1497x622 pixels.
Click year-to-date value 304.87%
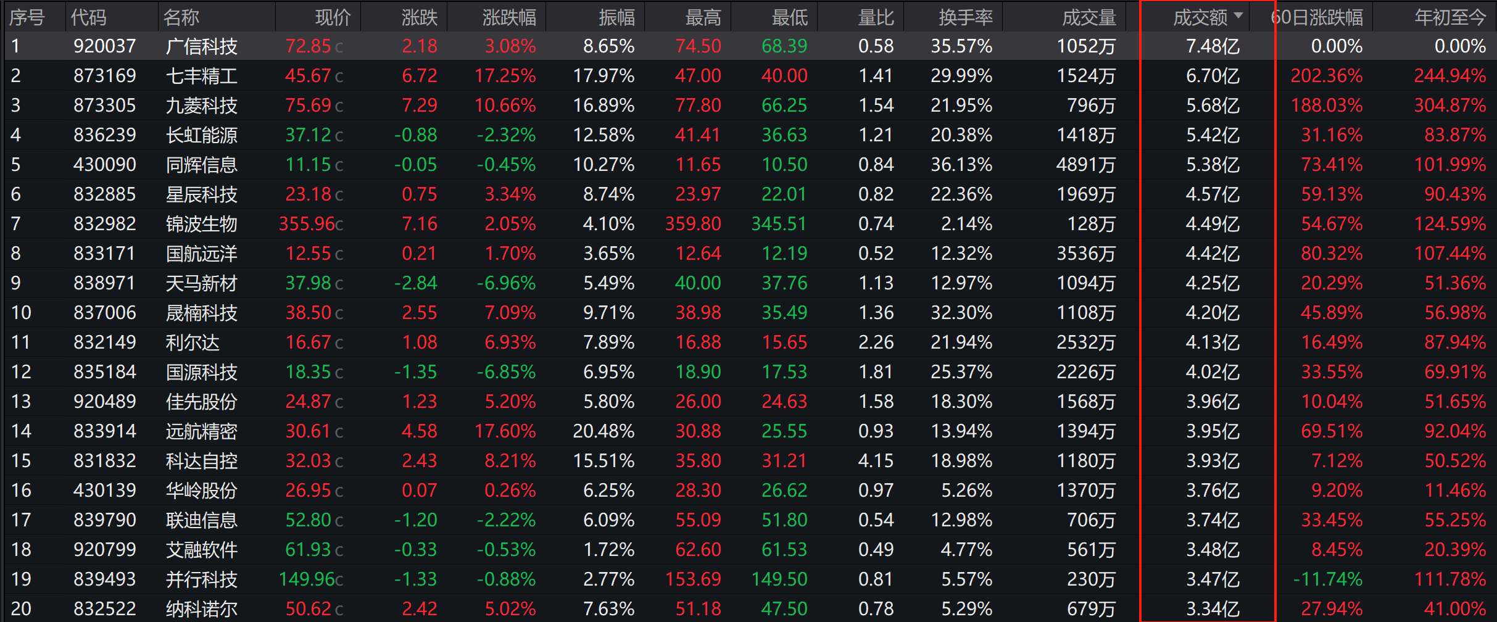[1450, 106]
